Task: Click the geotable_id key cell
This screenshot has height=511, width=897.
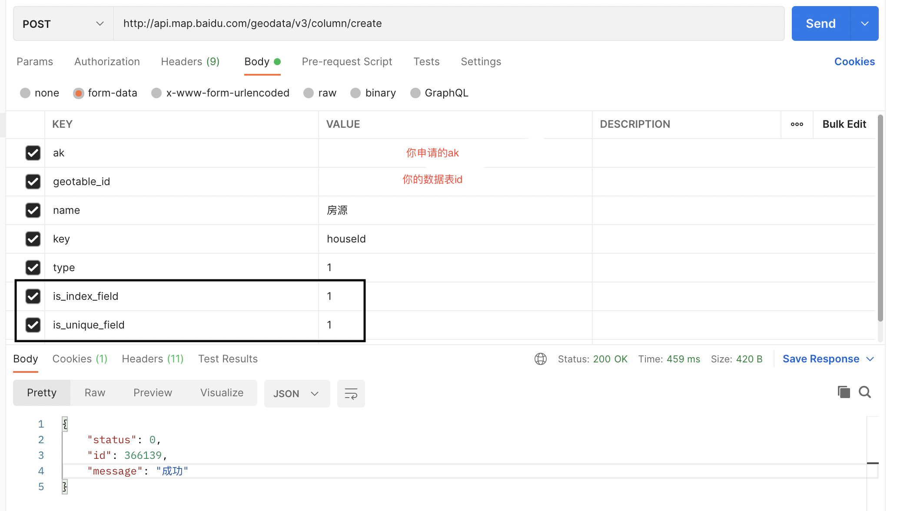Action: click(182, 182)
